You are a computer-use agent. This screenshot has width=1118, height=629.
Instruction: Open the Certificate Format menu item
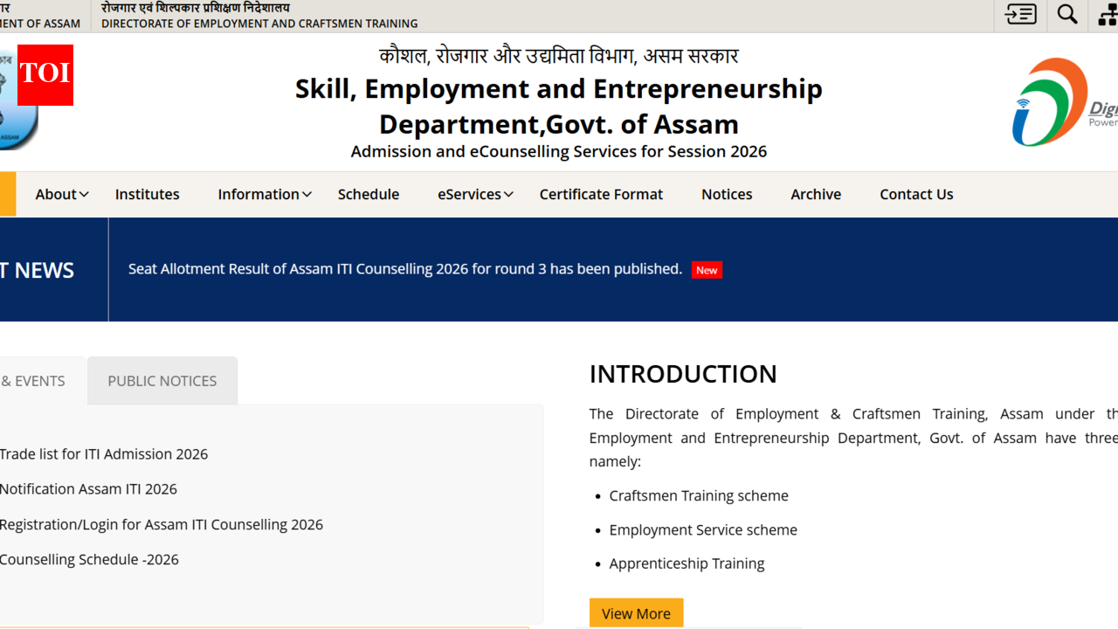click(601, 195)
